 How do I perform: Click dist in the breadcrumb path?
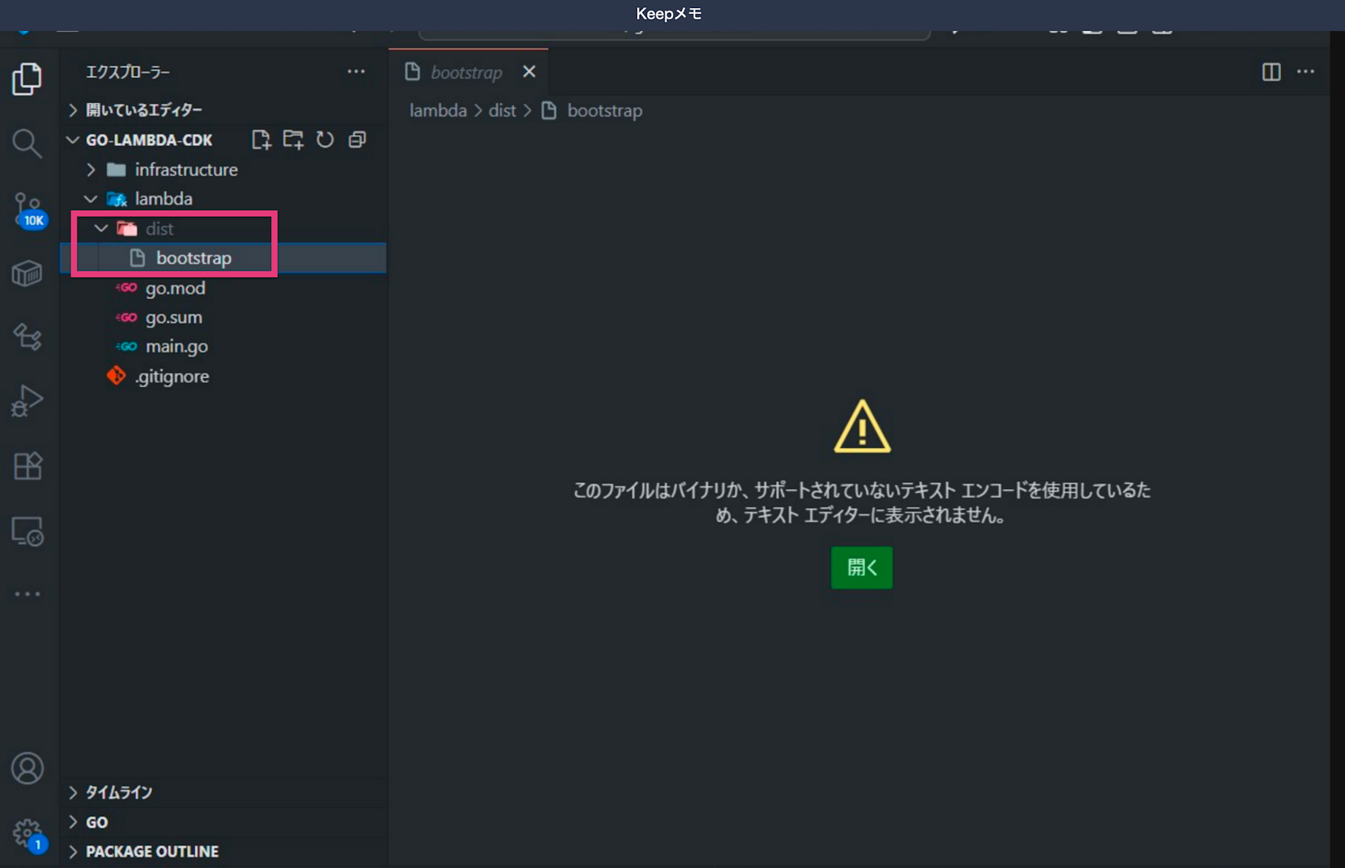point(502,111)
